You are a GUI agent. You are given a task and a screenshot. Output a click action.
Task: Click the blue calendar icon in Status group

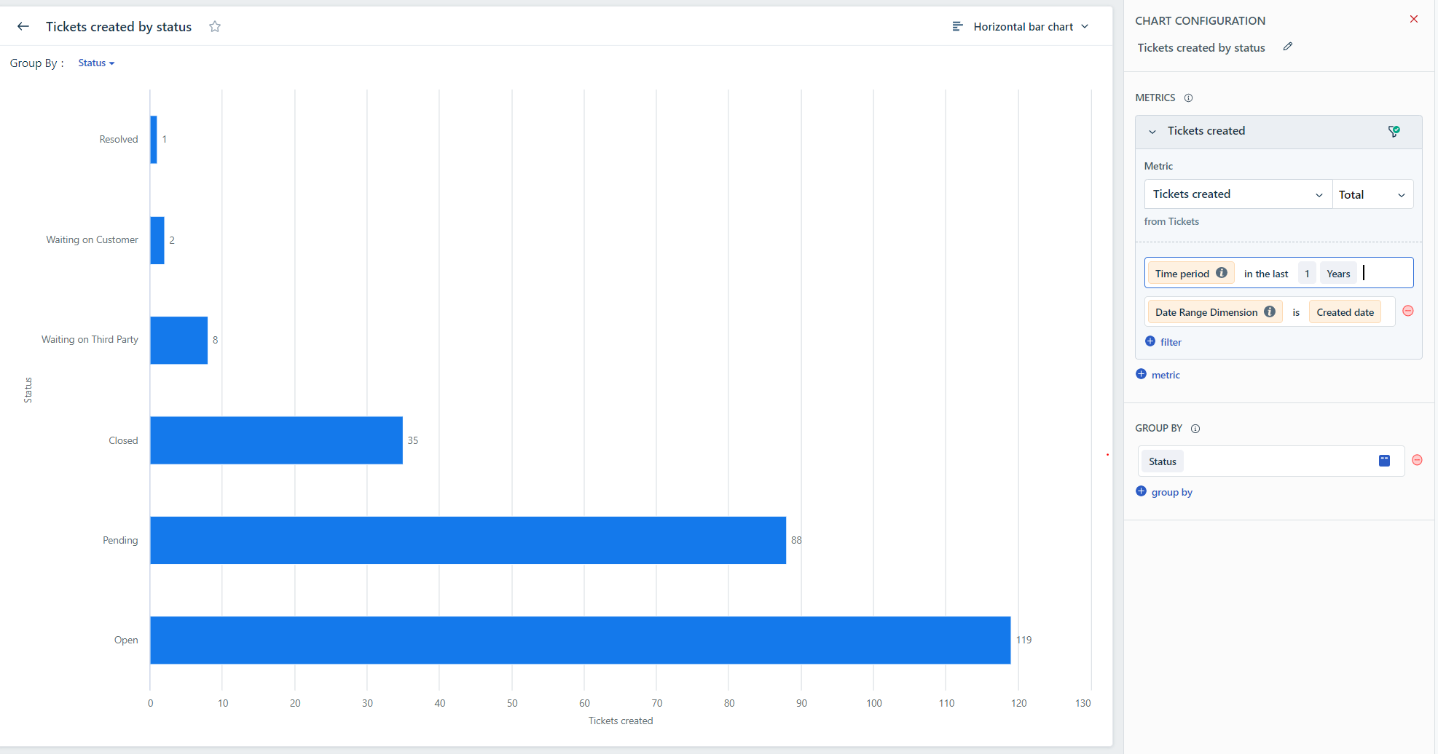(1385, 461)
